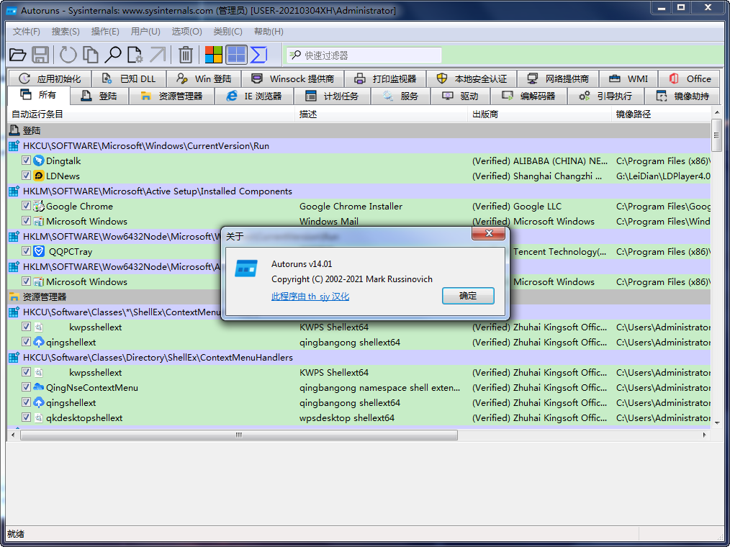730x547 pixels.
Task: Switch to the WMI tab
Action: (628, 78)
